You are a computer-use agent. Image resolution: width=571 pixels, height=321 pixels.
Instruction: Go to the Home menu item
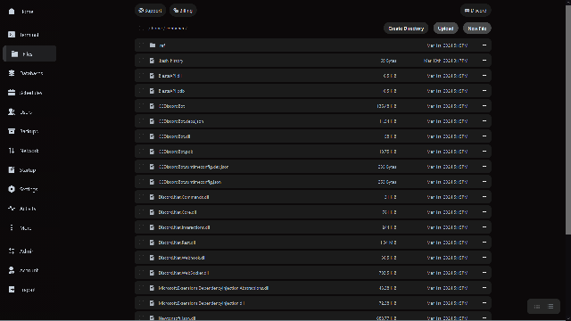[x=28, y=12]
